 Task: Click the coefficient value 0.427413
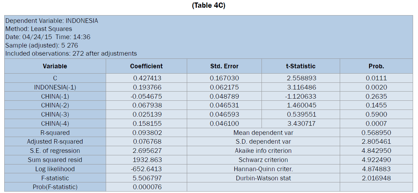tap(146, 78)
